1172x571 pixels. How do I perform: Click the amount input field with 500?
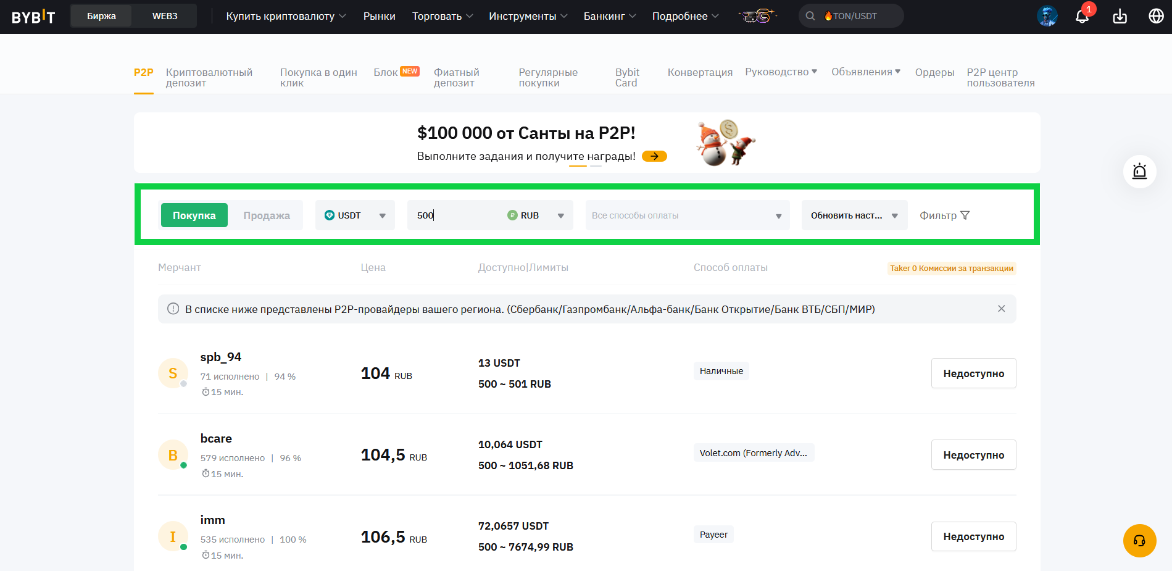coord(457,215)
